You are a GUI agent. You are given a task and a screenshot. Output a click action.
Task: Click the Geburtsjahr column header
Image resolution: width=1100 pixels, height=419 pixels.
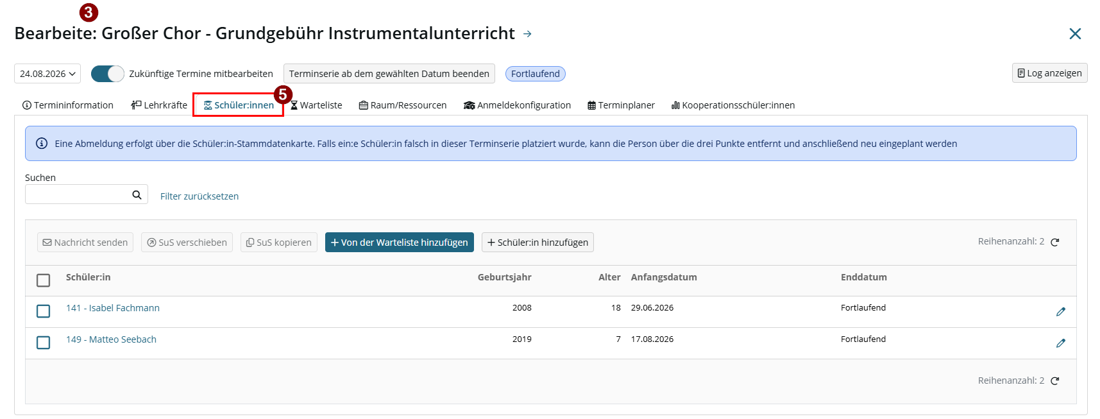click(x=505, y=277)
